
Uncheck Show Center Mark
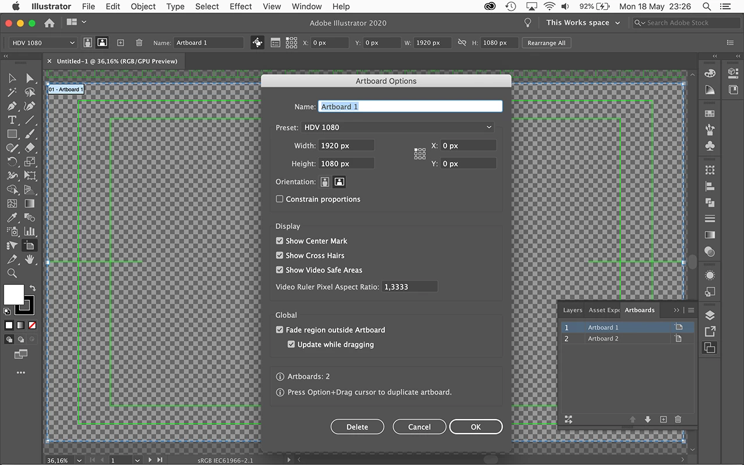pyautogui.click(x=280, y=241)
